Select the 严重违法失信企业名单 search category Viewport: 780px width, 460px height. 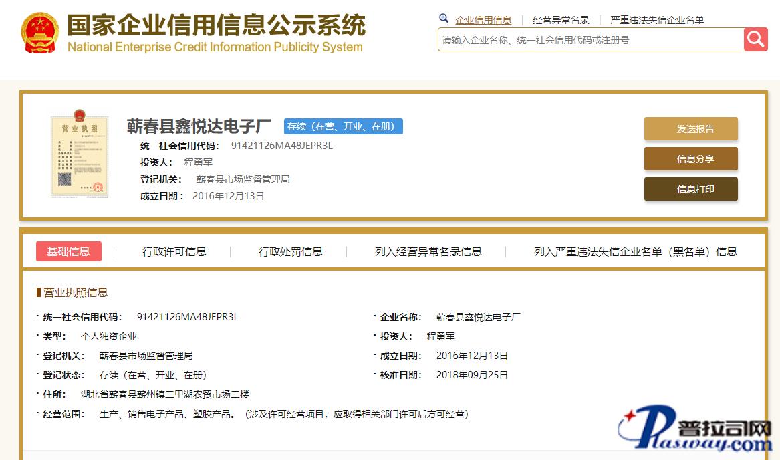[x=656, y=20]
